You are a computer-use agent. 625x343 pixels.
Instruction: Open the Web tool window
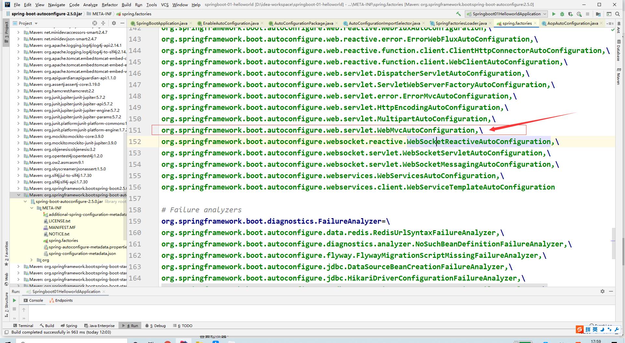point(7,279)
